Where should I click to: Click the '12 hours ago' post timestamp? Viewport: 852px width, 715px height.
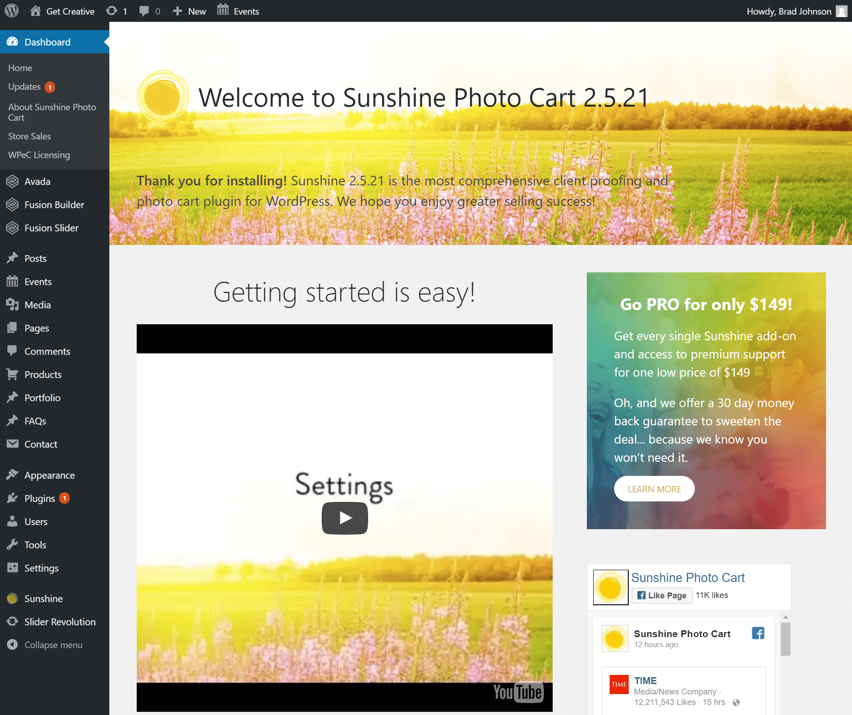(656, 644)
